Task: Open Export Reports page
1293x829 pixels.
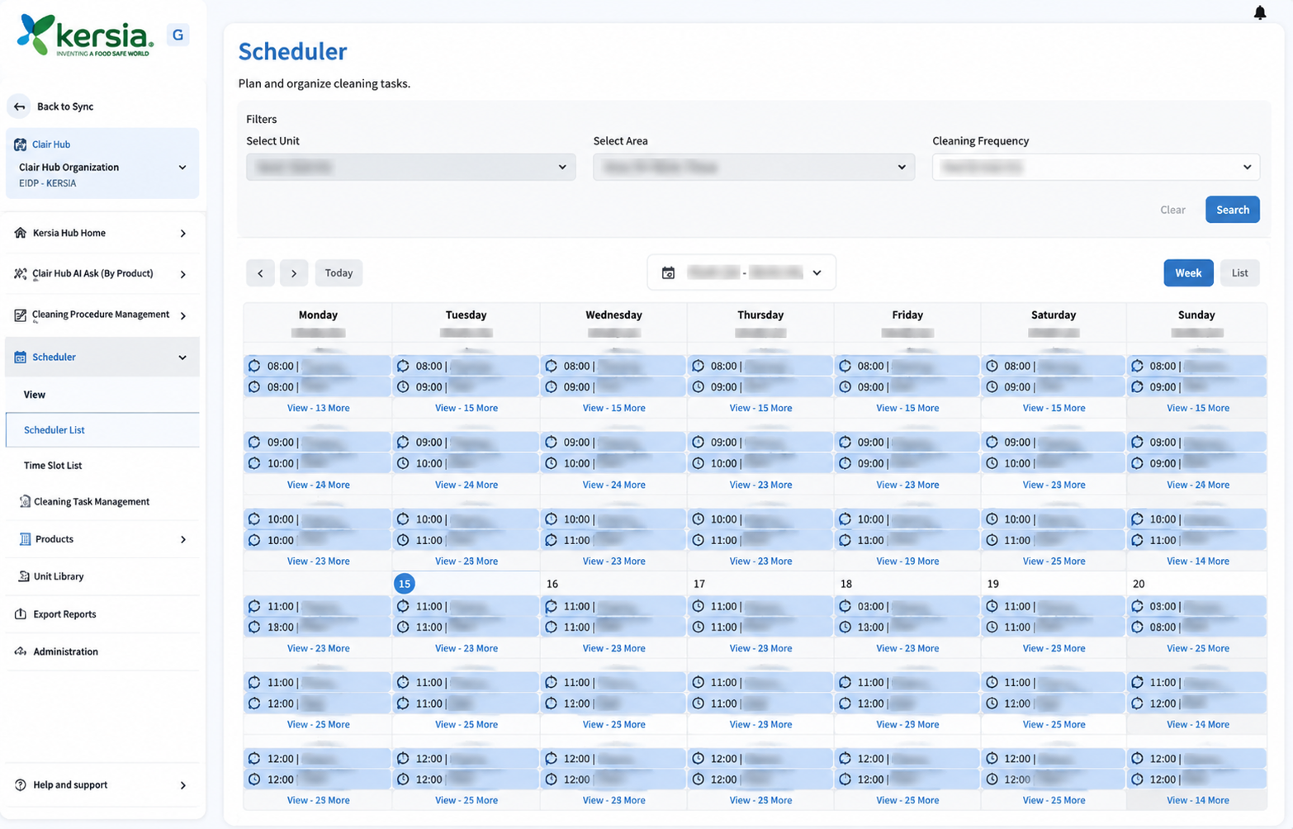Action: click(64, 614)
